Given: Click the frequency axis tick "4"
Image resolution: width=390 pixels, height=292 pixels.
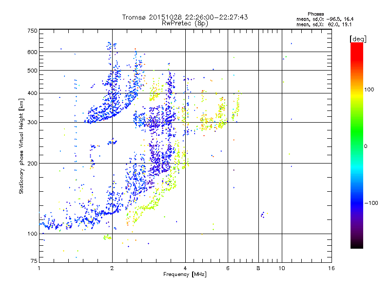Looking at the screenshot, I should point(185,268).
